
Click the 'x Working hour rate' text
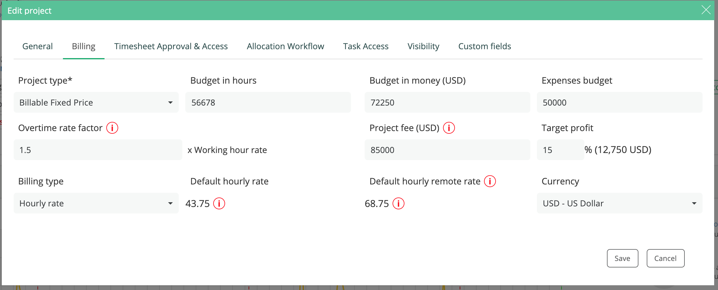[x=227, y=150]
